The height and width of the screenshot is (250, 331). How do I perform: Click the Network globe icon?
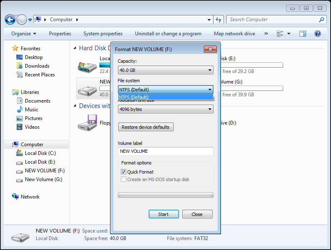[15, 196]
